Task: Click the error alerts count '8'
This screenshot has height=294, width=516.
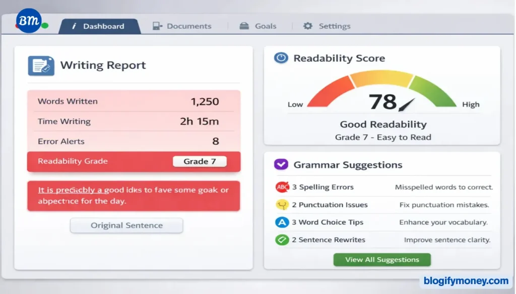Action: (216, 141)
